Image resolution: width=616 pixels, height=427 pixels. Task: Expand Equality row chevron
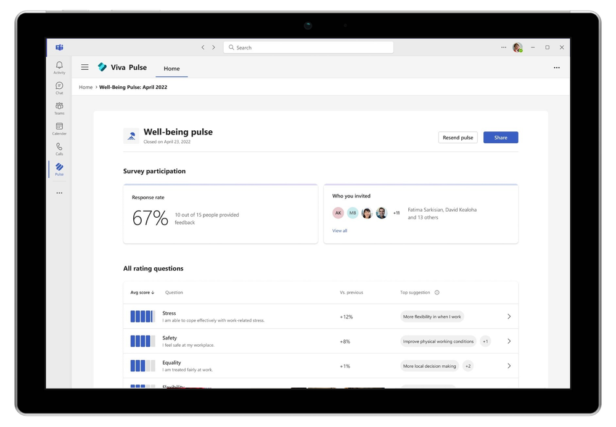coord(509,366)
